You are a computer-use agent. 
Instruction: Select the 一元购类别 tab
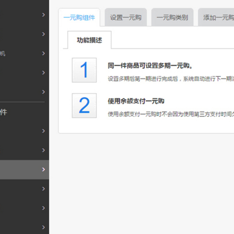pyautogui.click(x=172, y=18)
